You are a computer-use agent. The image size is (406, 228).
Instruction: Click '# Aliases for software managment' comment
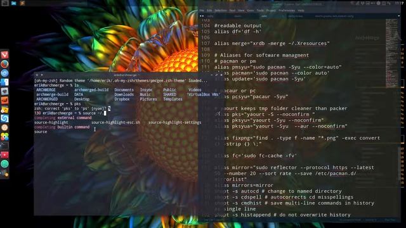pos(261,55)
